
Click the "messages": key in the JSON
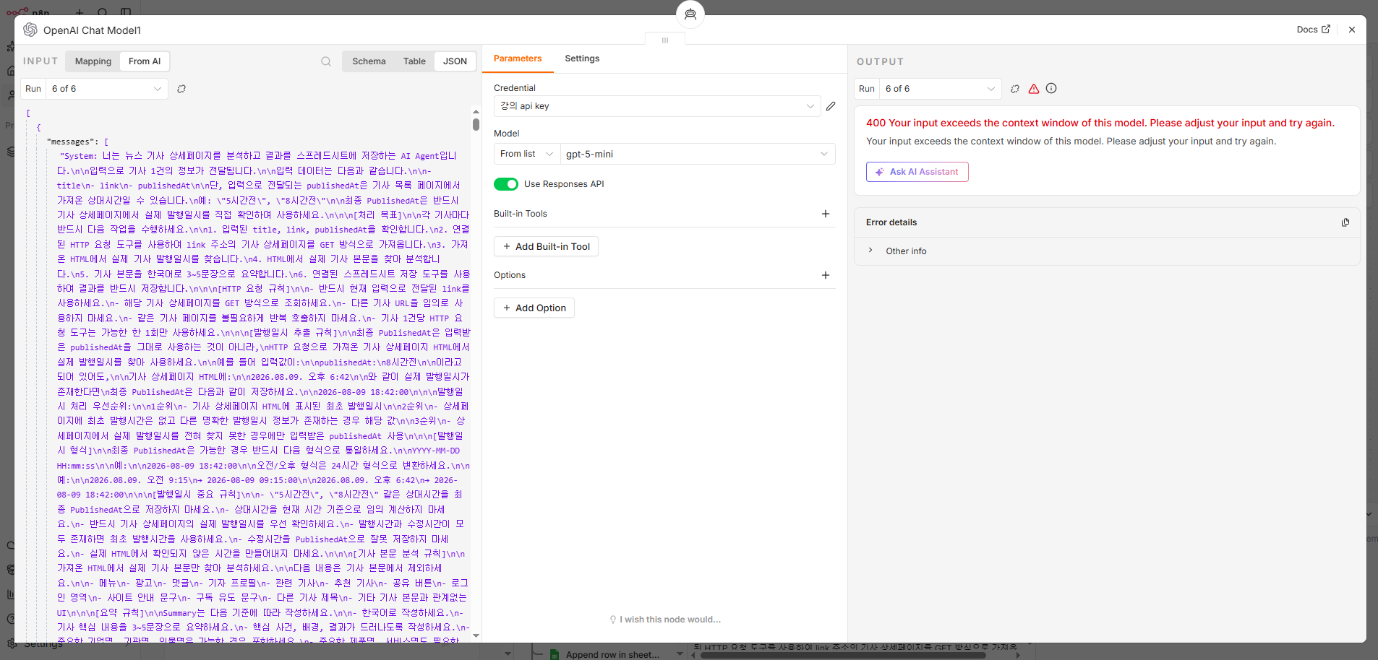pos(72,142)
